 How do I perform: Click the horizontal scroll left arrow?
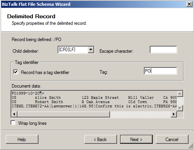[x=14, y=114]
